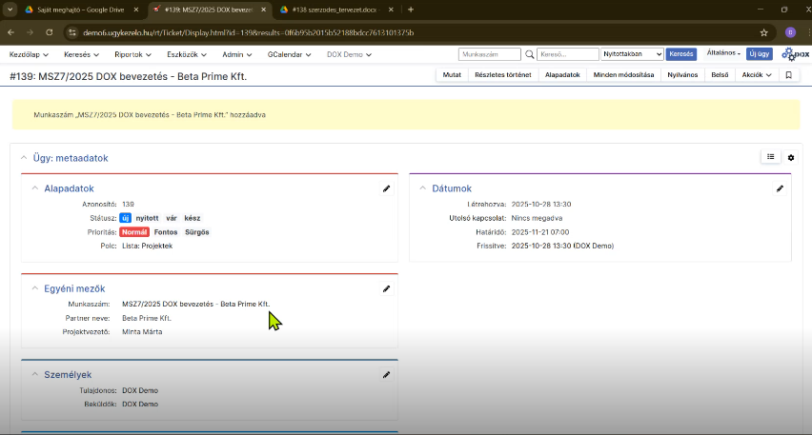Screen dimensions: 812x435
Task: Click the magnifier icon next to Munkaszám
Action: click(528, 55)
